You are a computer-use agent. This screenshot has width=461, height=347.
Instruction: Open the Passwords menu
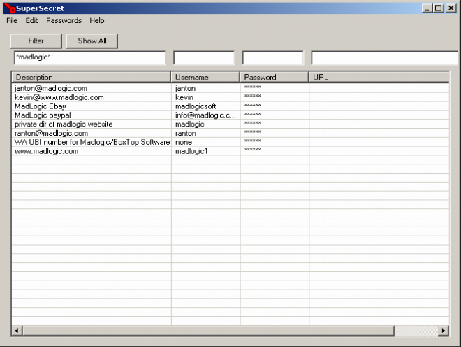[64, 20]
